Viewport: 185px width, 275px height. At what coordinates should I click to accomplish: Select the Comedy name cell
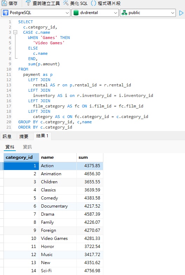[x=58, y=198]
